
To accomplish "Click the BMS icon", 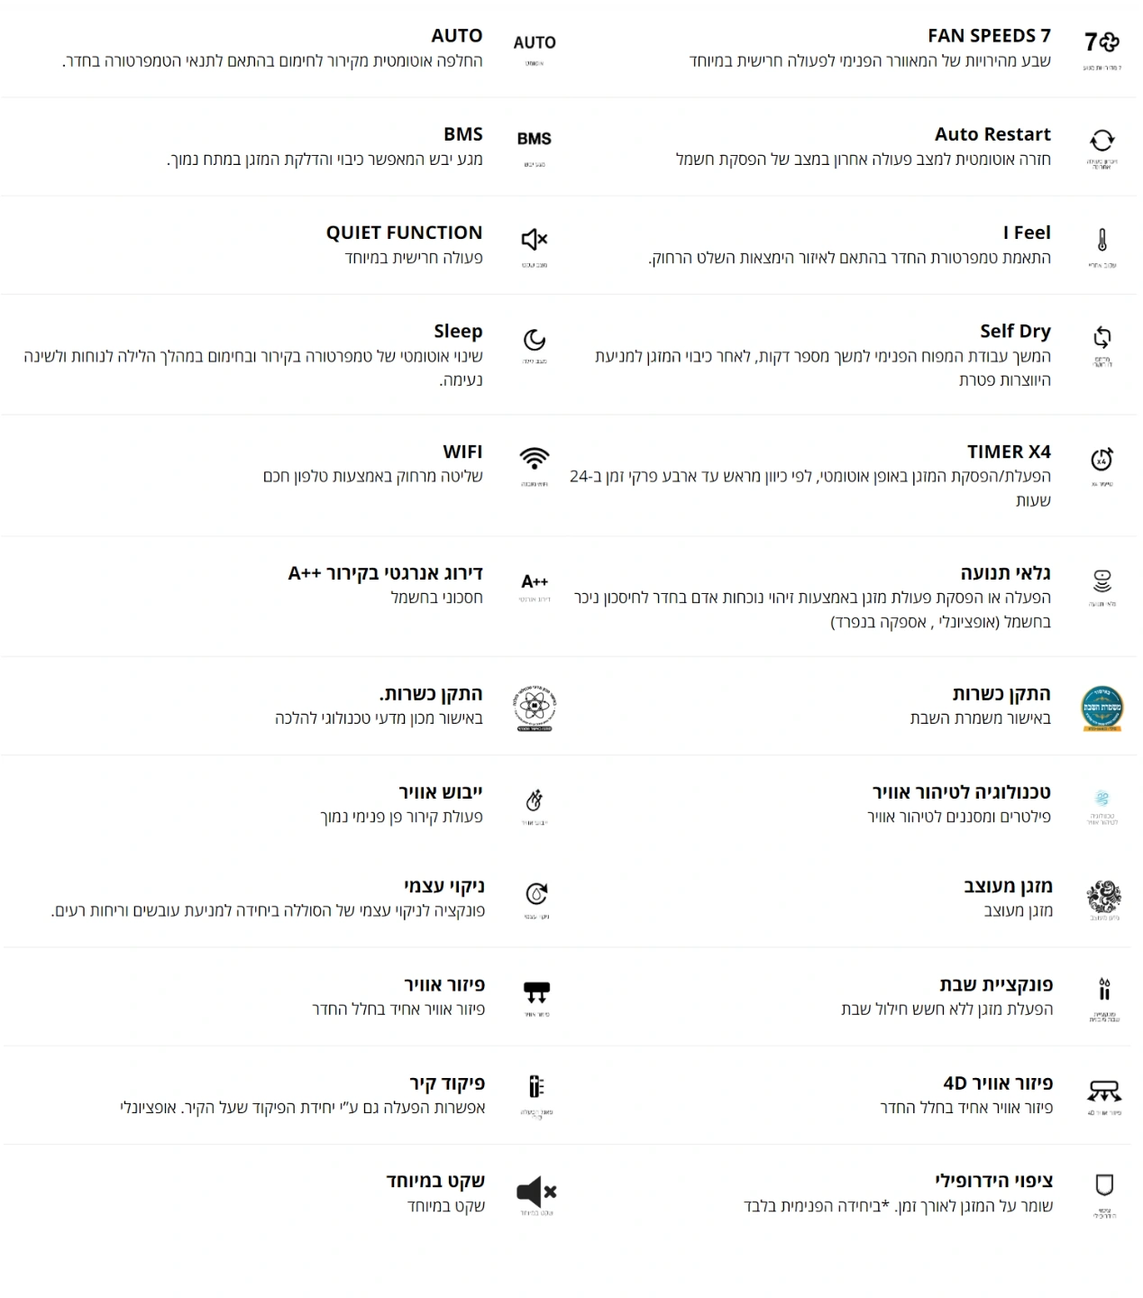I will pyautogui.click(x=535, y=139).
